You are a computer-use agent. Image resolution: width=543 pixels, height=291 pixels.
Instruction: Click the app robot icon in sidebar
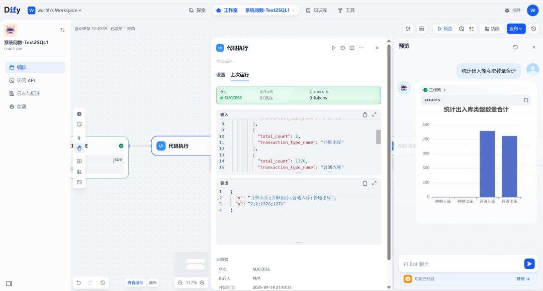coord(11,30)
